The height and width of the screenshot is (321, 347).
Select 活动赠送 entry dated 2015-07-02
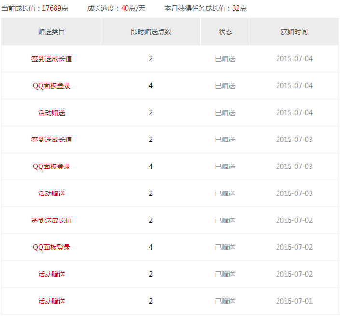52,274
